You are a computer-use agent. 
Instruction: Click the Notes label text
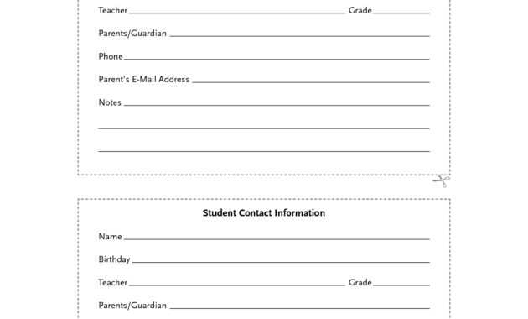[110, 102]
